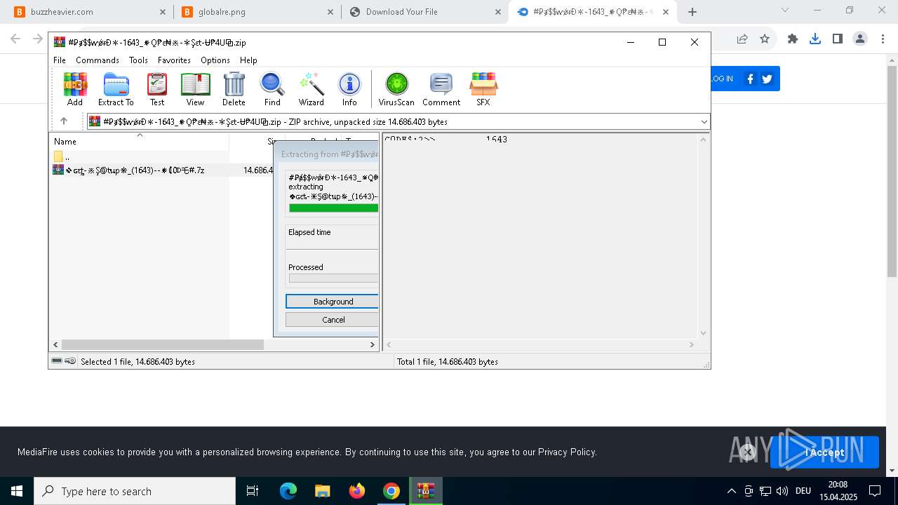Screen dimensions: 898x505
Task: Open the Chrome downloads icon
Action: coord(815,39)
